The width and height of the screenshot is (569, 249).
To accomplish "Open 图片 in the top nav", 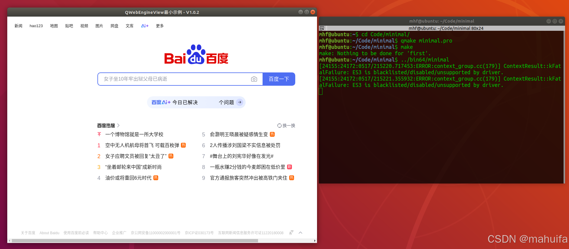I will click(99, 26).
